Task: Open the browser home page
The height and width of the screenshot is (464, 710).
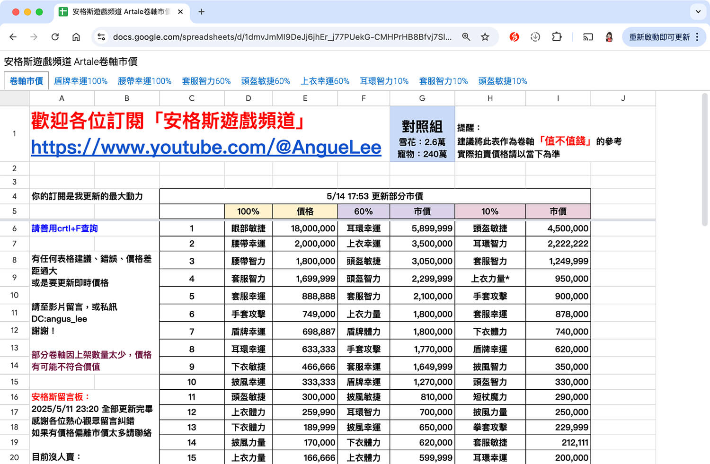Action: [76, 37]
